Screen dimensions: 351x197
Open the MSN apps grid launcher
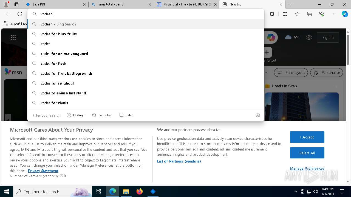point(13,37)
